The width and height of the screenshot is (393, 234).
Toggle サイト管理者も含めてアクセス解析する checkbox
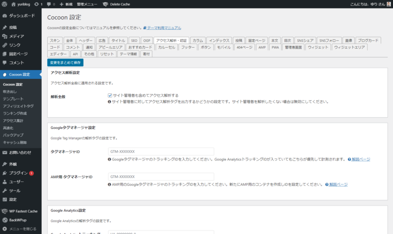110,95
